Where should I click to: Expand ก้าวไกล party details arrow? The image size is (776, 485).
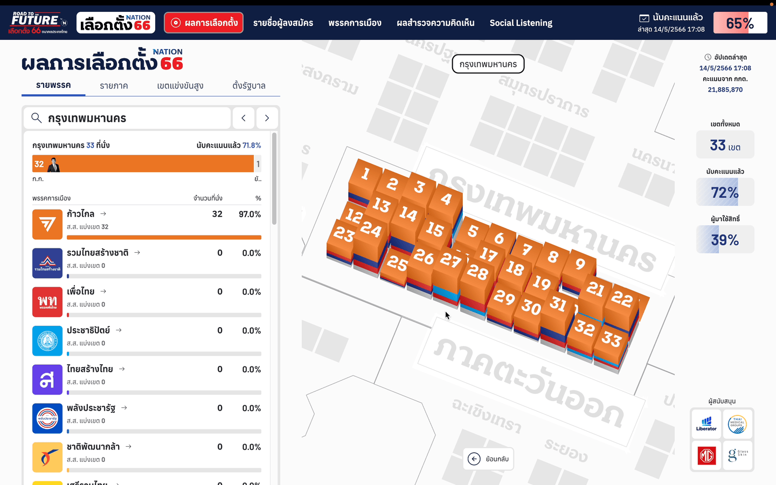[103, 214]
